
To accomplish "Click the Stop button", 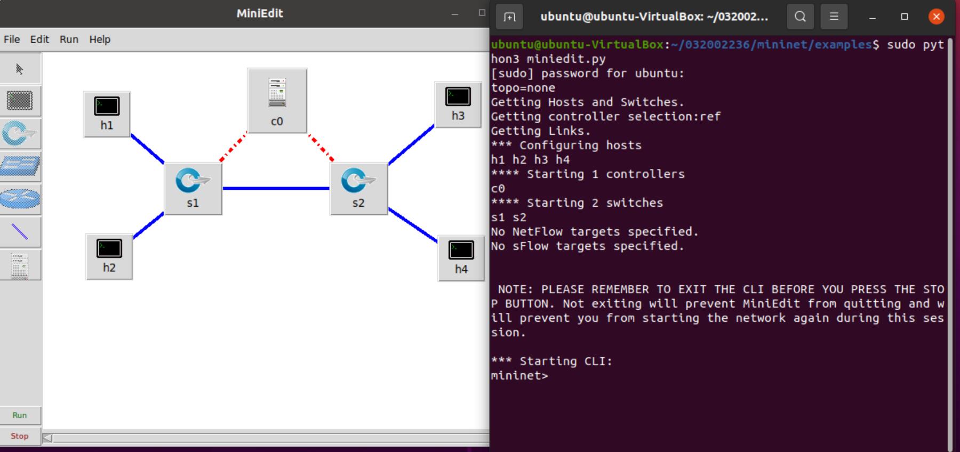I will coord(20,436).
